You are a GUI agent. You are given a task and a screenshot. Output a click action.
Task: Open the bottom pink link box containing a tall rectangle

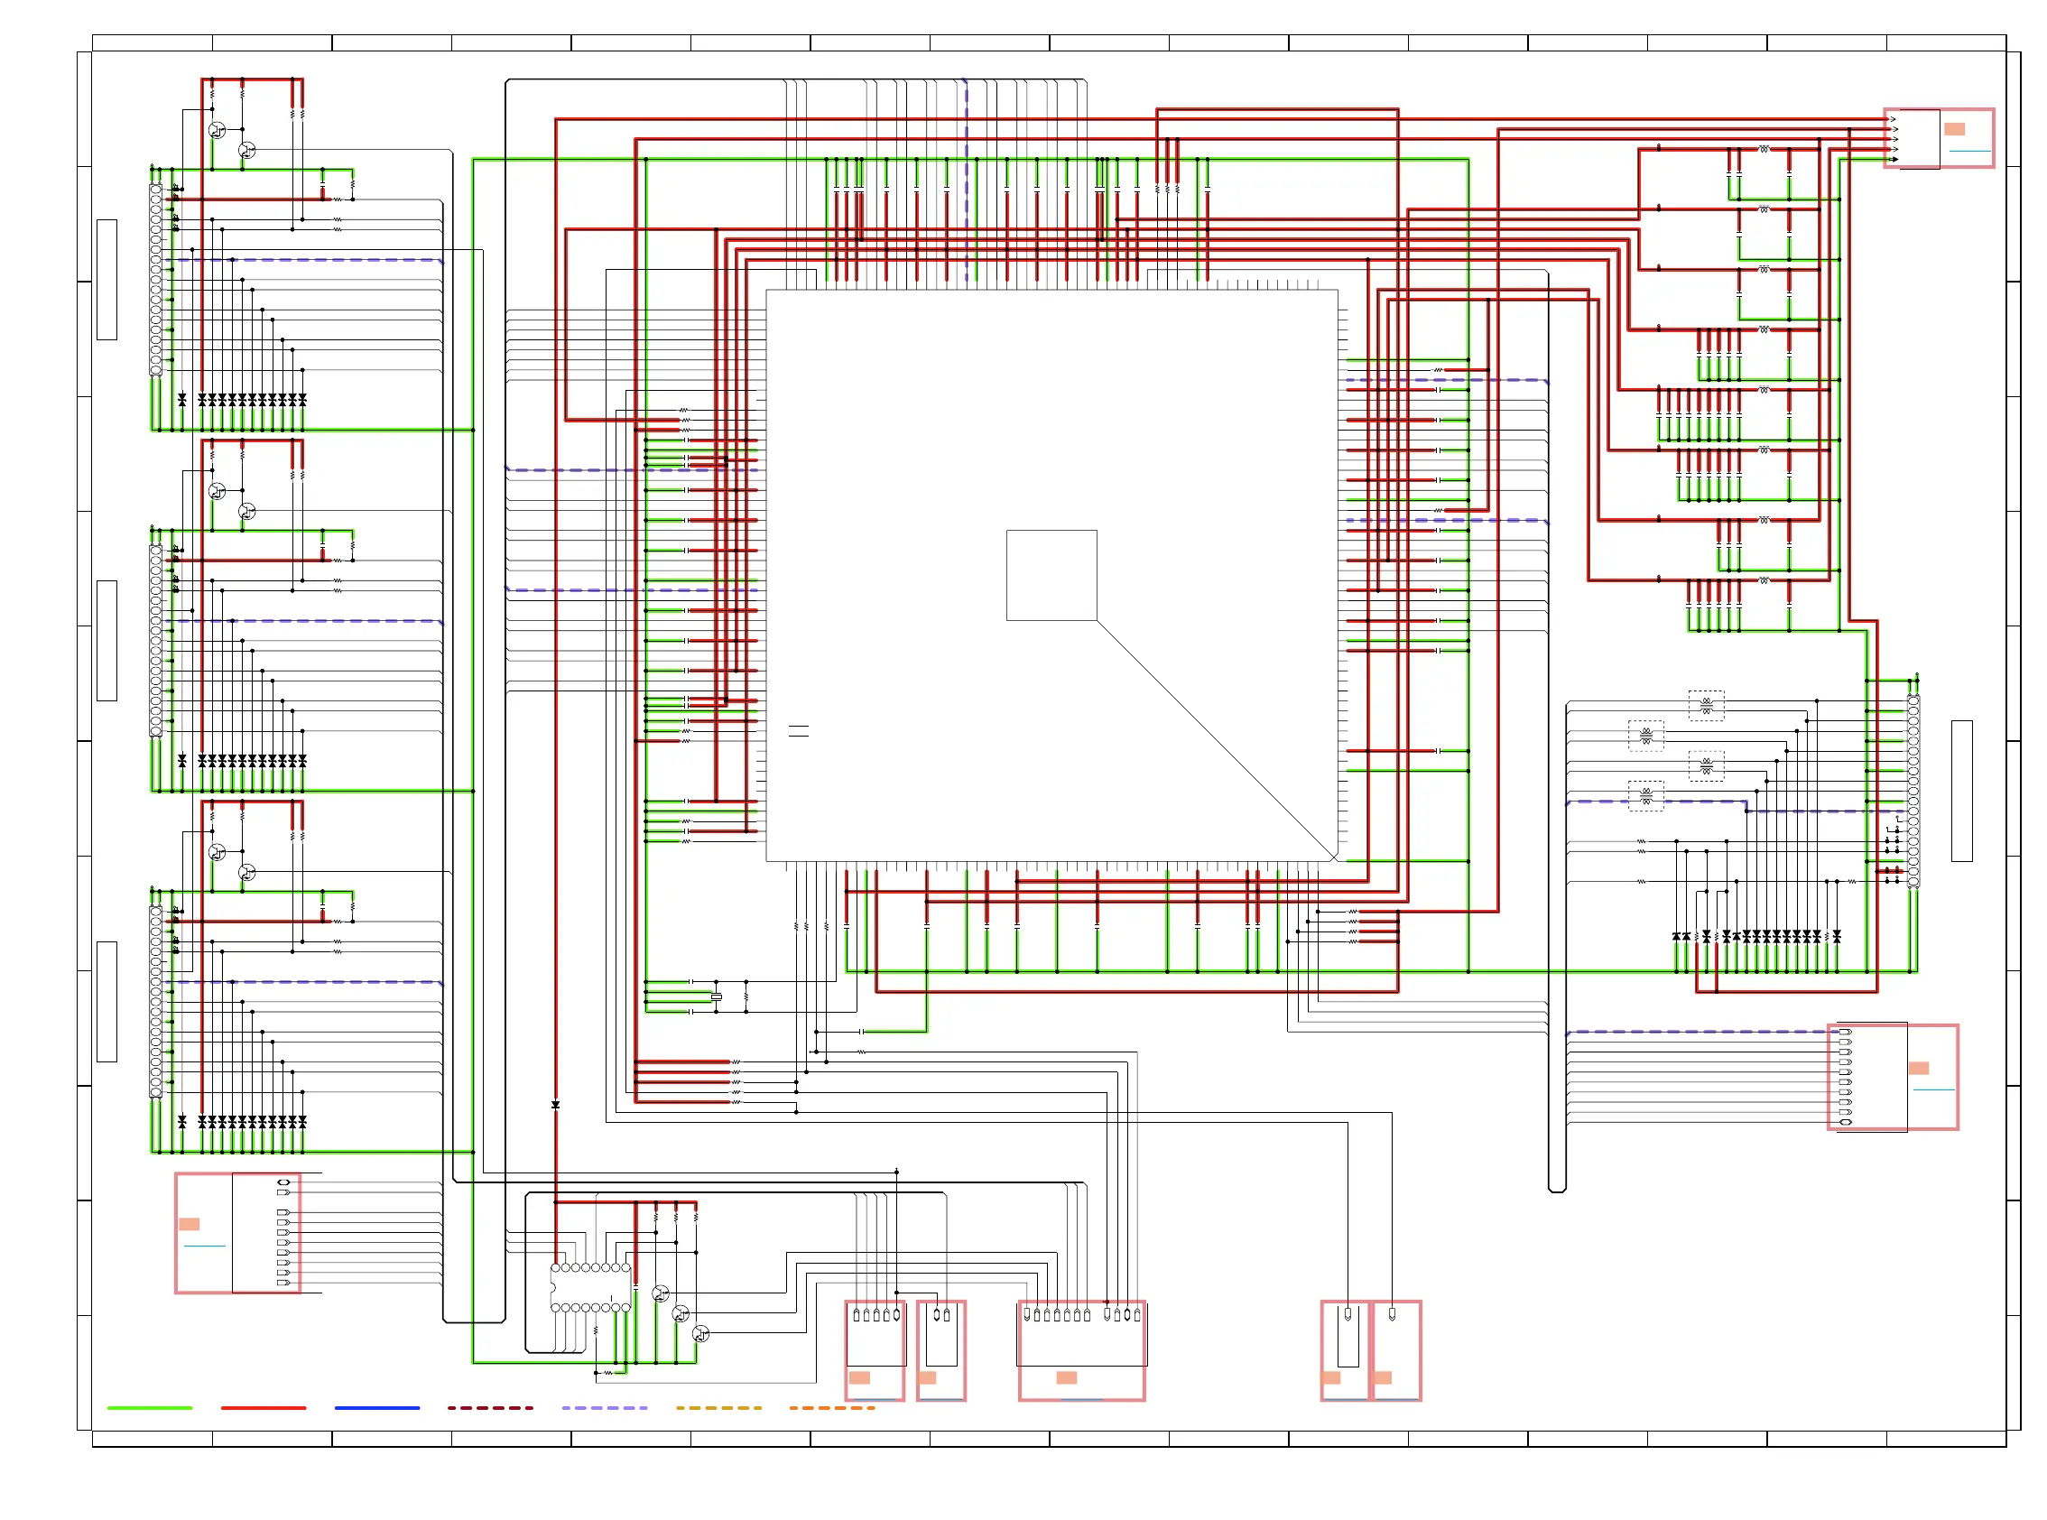[1345, 1350]
